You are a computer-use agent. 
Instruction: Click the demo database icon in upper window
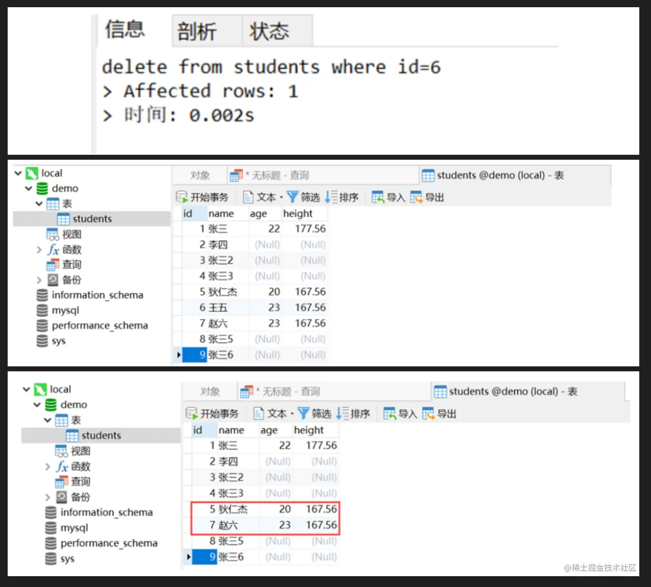click(x=42, y=189)
